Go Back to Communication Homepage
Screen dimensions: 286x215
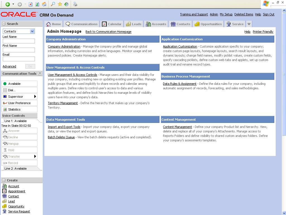tap(108, 32)
